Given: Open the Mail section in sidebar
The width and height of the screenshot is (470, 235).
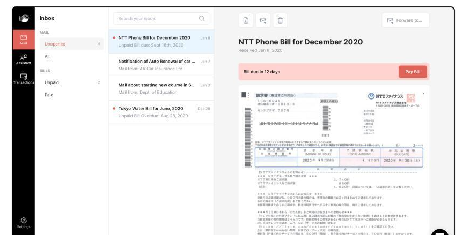Looking at the screenshot, I should (x=24, y=40).
